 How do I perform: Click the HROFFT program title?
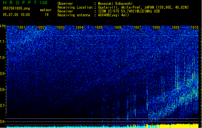[20, 3]
